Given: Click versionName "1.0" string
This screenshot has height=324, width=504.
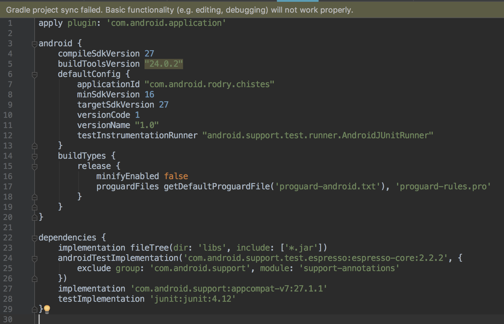Looking at the screenshot, I should 147,125.
